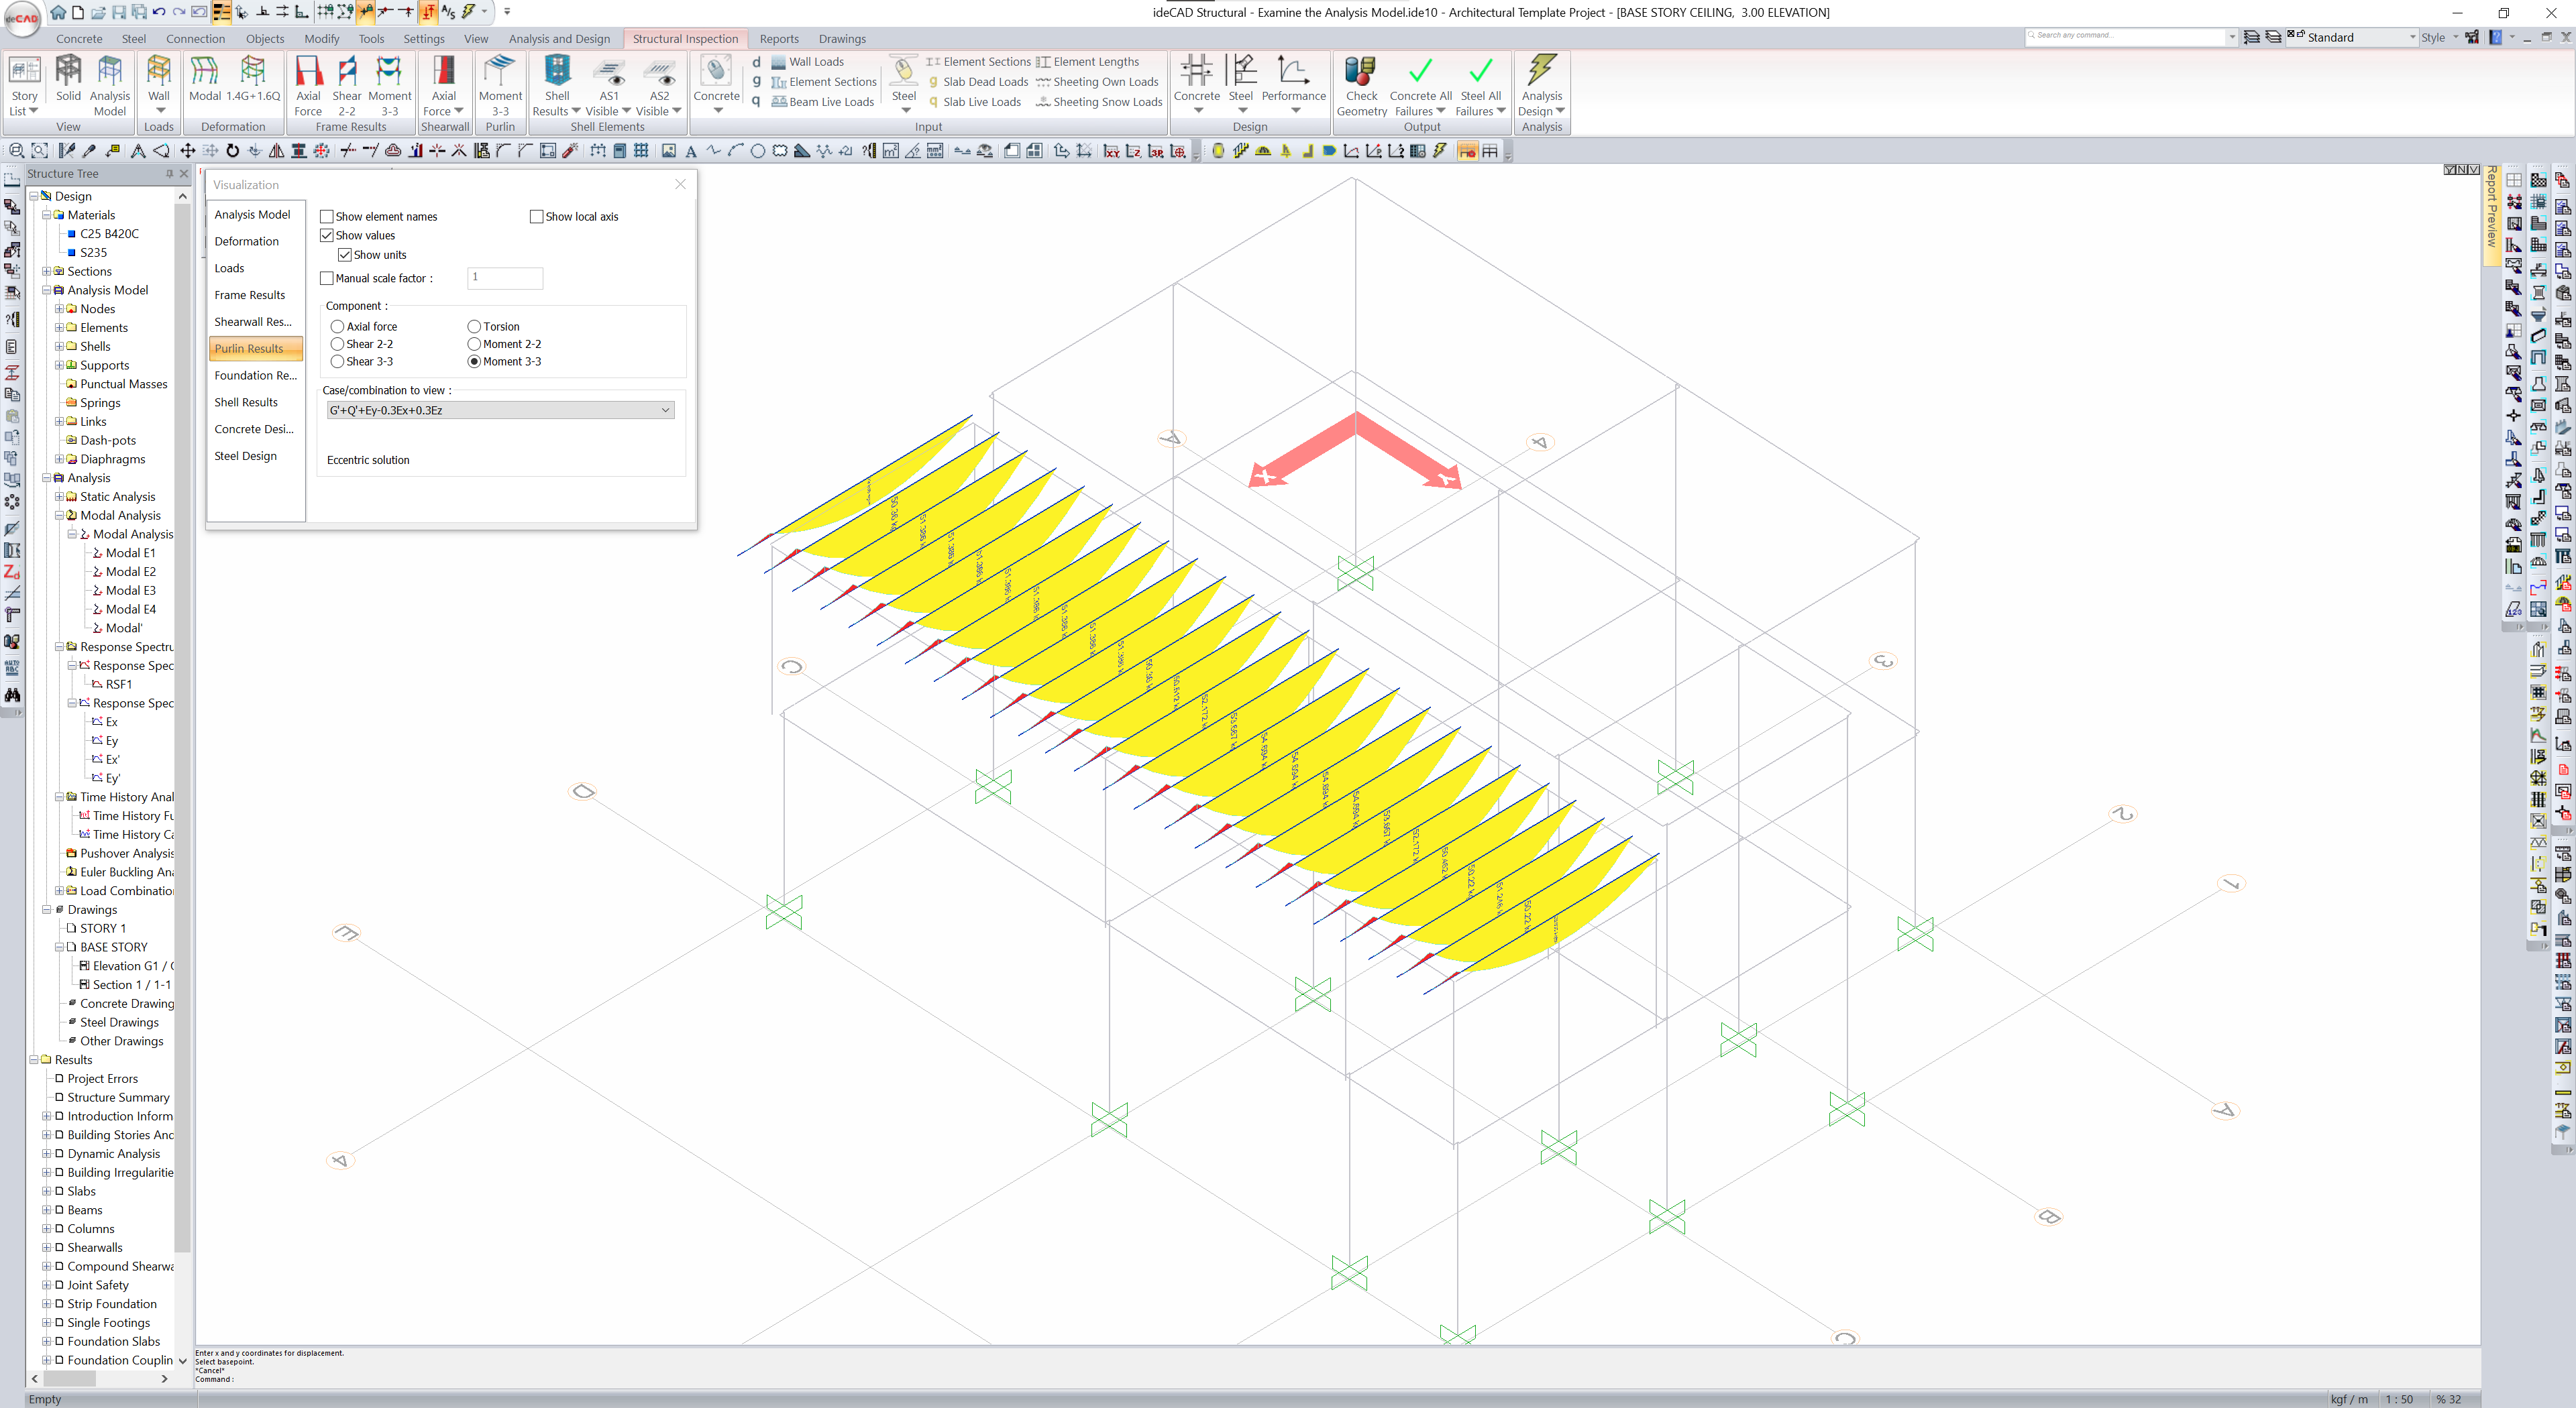The image size is (2576, 1408).
Task: Enable Show element names checkbox
Action: coord(327,217)
